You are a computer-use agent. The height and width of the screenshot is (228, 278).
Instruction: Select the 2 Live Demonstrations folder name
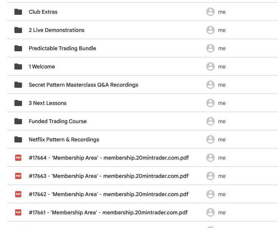click(57, 30)
